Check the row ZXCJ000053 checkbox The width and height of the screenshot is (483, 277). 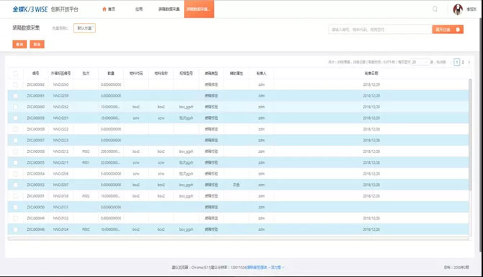[15, 185]
